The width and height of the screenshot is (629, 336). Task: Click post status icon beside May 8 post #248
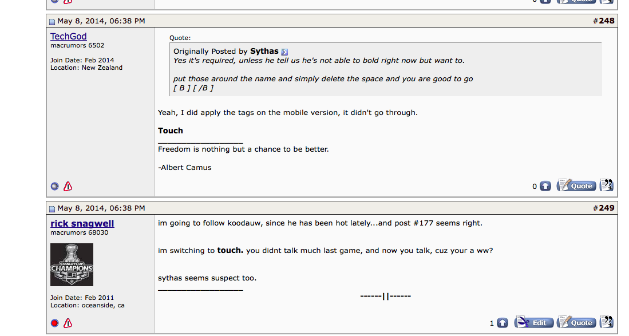[52, 22]
